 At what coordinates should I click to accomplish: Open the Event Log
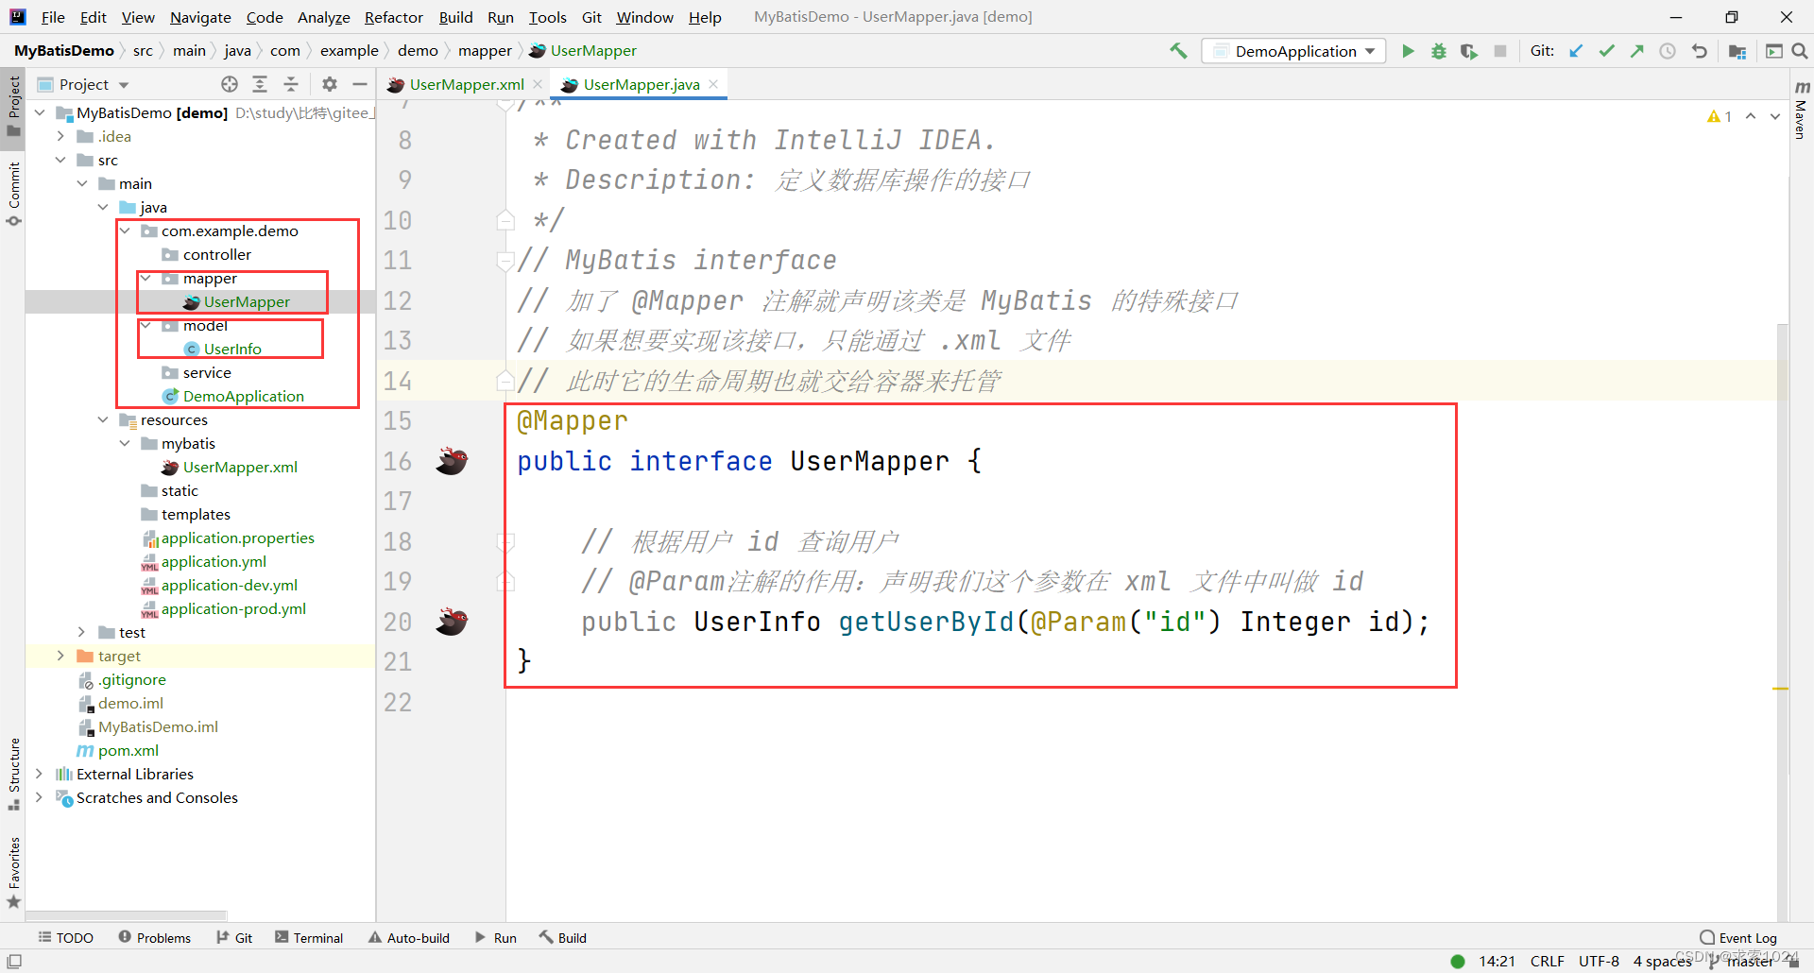[1738, 937]
